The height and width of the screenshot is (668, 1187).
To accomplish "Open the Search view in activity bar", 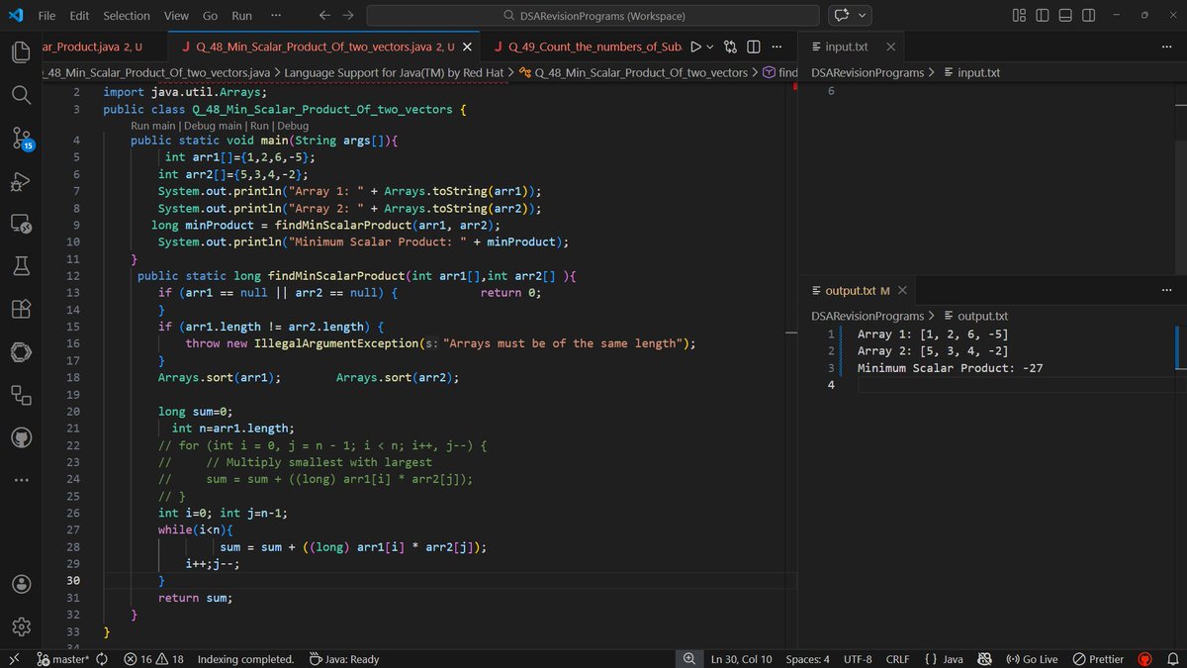I will coord(22,95).
